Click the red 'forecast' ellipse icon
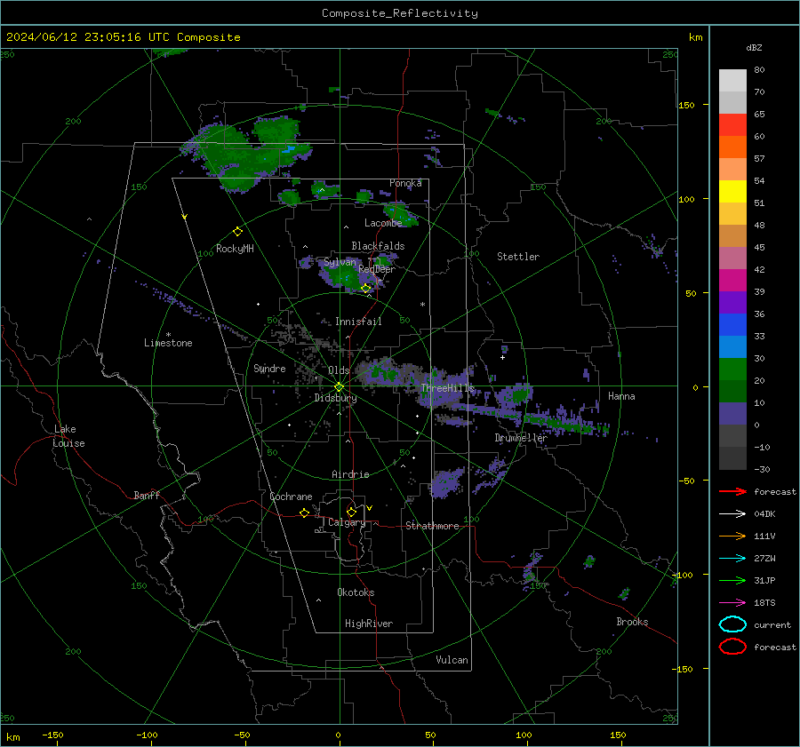Viewport: 800px width, 747px height. 732,647
